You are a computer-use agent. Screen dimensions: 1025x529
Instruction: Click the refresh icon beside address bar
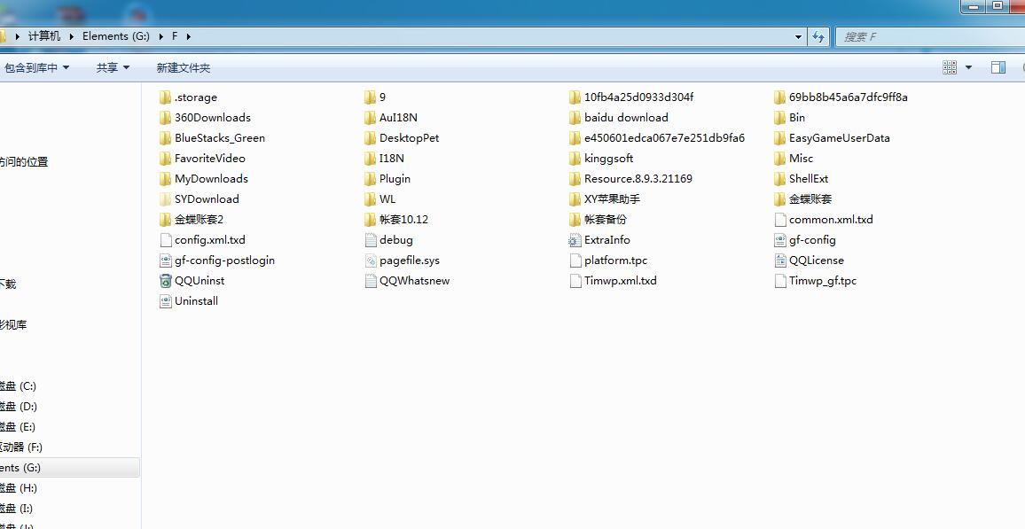tap(818, 36)
